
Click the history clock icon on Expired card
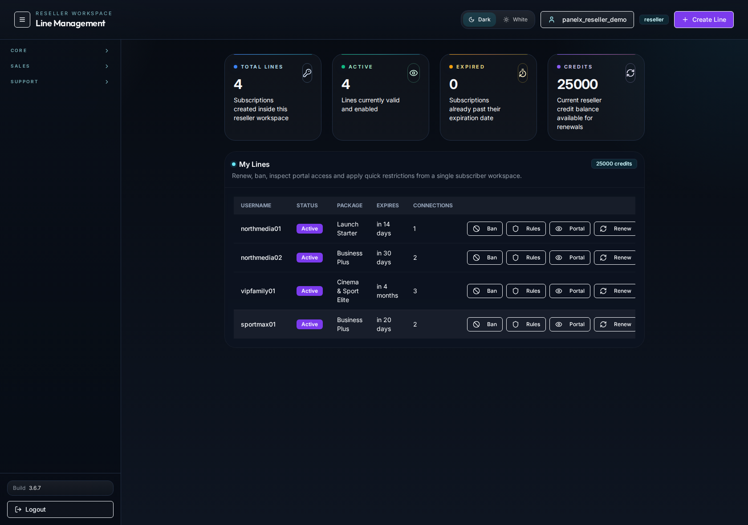coord(522,73)
